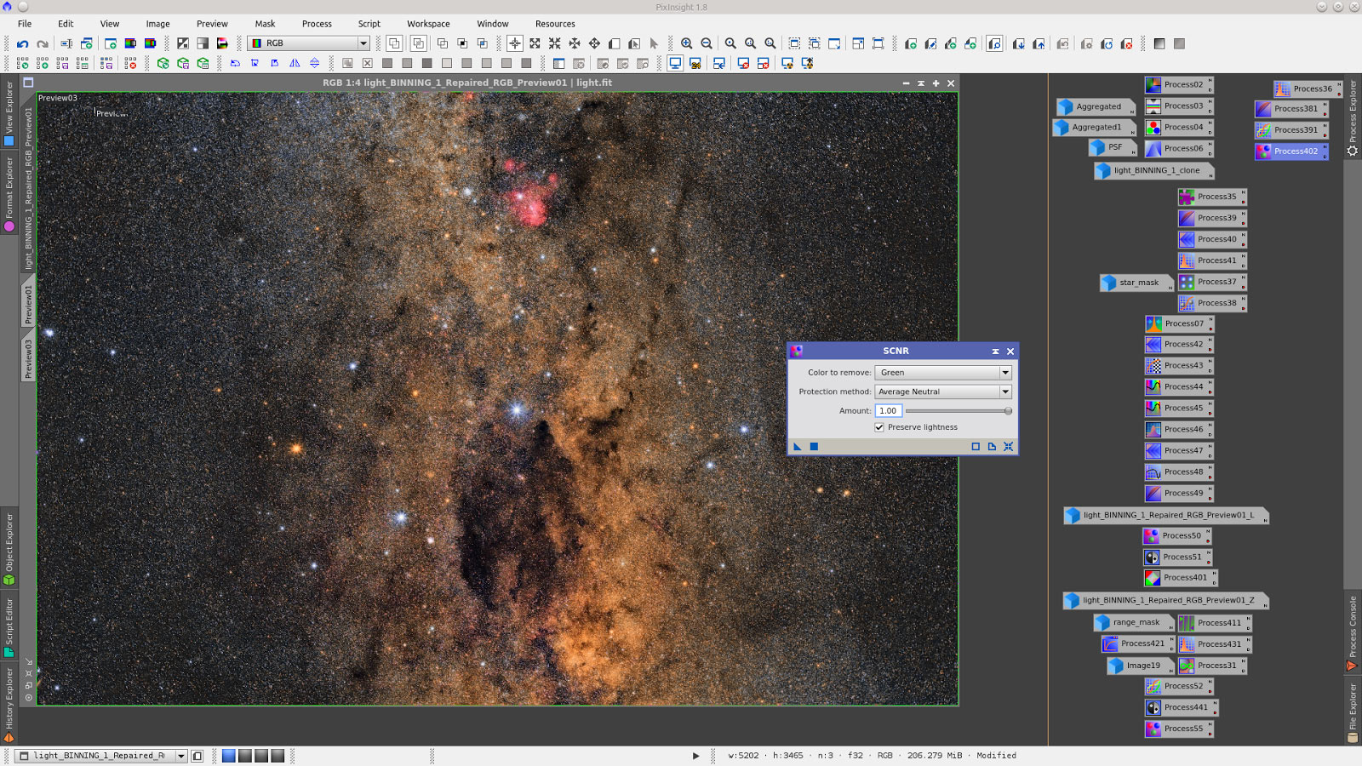Screen dimensions: 1362x766
Task: Shade the image window via title arrow
Action: click(921, 83)
